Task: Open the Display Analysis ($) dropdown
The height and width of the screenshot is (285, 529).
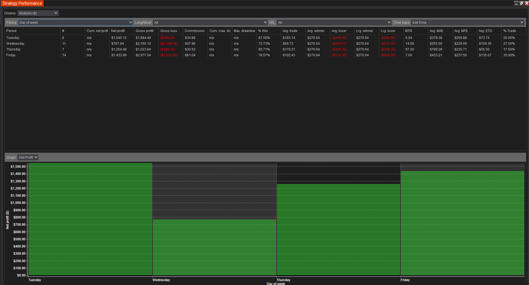Action: click(x=38, y=13)
